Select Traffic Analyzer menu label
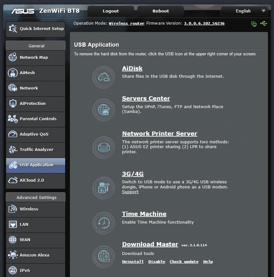Viewport: 274px width, 277px height. point(36,149)
